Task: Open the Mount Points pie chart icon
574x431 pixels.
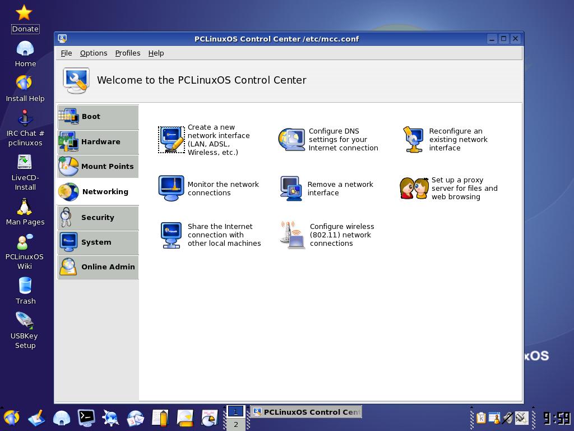Action: [68, 166]
